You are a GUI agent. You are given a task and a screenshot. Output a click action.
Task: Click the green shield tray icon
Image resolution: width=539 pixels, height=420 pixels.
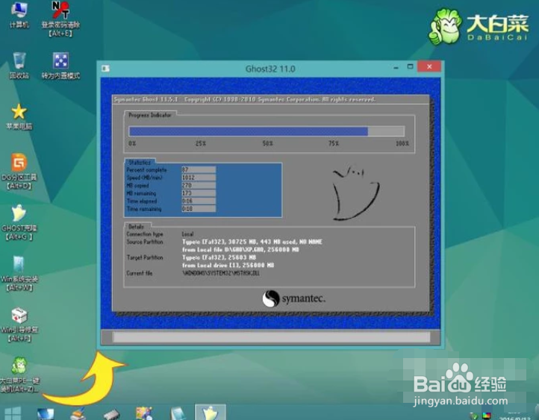[474, 416]
